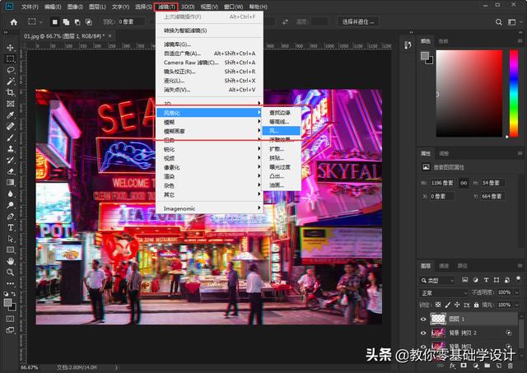Click the layer style fx icon

[452, 366]
